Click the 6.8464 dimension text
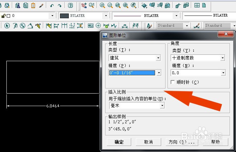This screenshot has height=152, width=236. click(x=53, y=106)
